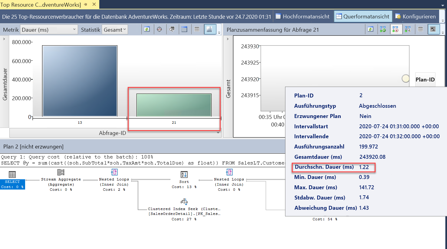Screen dimensions: 447x249
Task: Click the Intervallende timestamp value
Action: (x=399, y=136)
